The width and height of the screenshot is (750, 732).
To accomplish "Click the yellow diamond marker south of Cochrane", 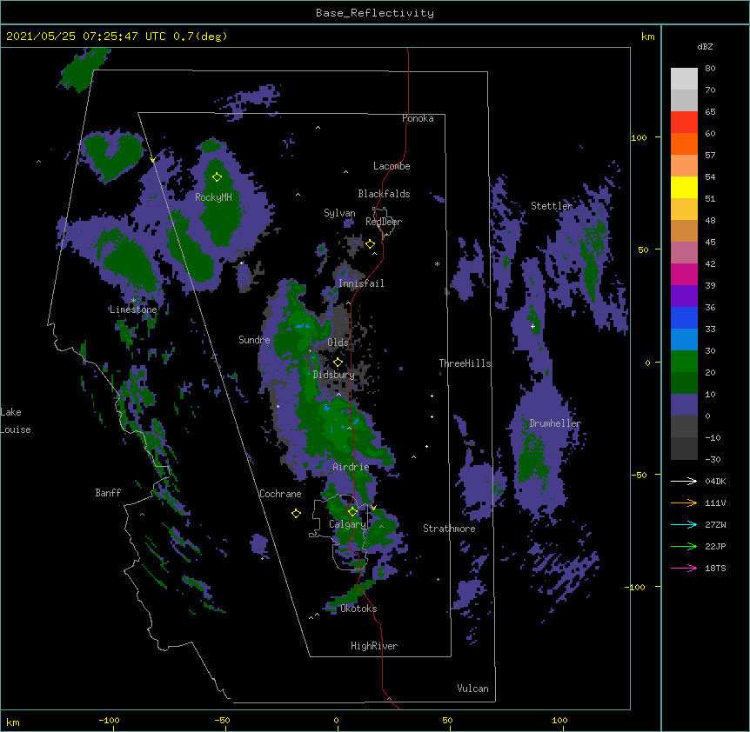I will point(296,513).
